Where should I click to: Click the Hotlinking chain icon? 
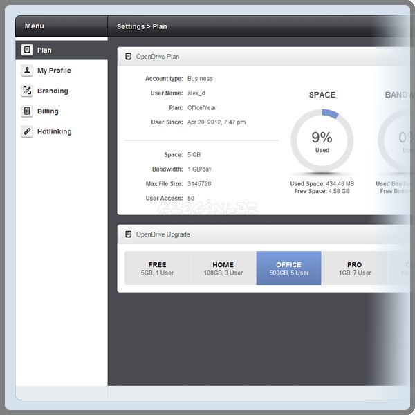pos(27,131)
